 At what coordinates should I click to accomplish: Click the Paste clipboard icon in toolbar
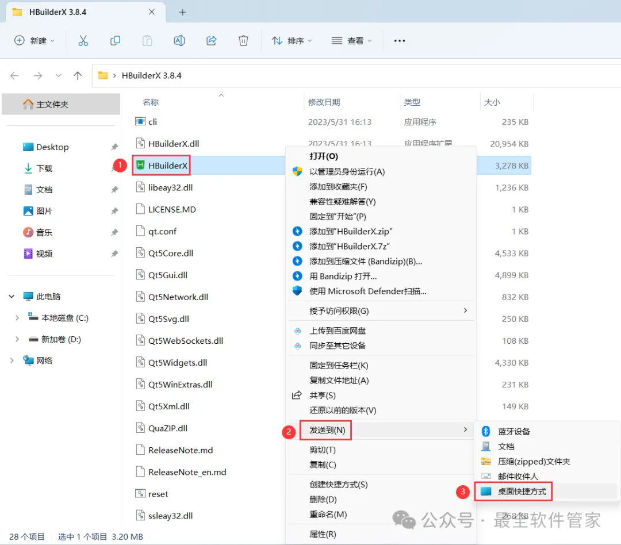coord(147,41)
